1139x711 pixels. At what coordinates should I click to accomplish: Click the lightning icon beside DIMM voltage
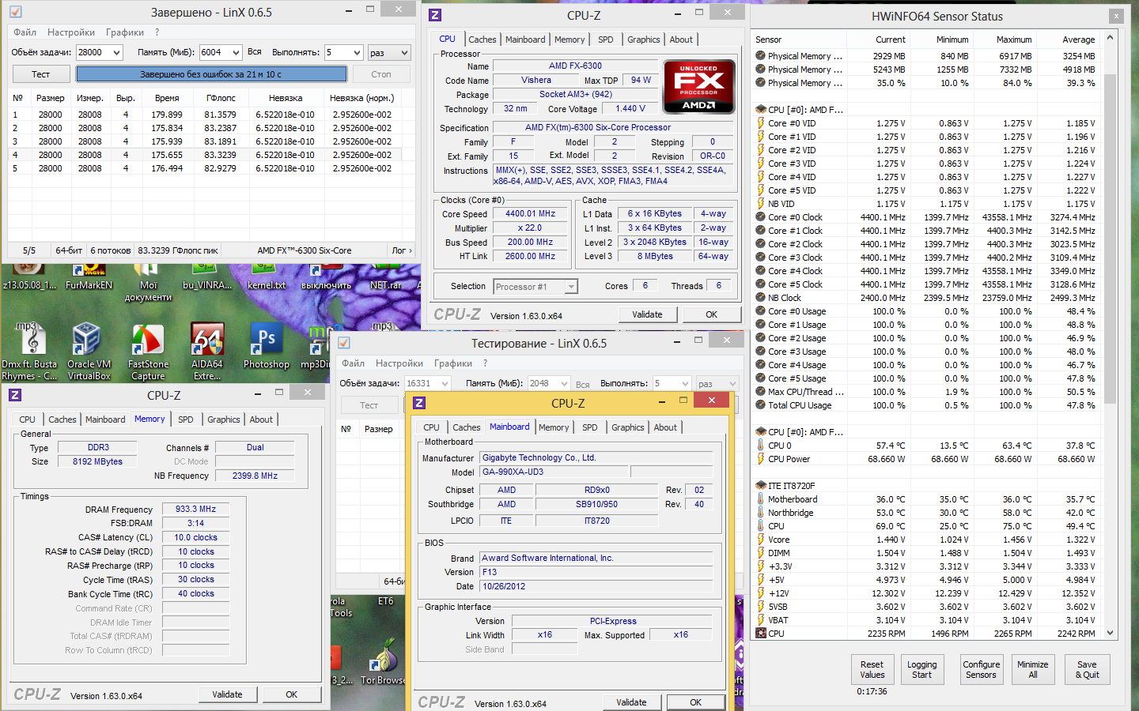click(761, 553)
